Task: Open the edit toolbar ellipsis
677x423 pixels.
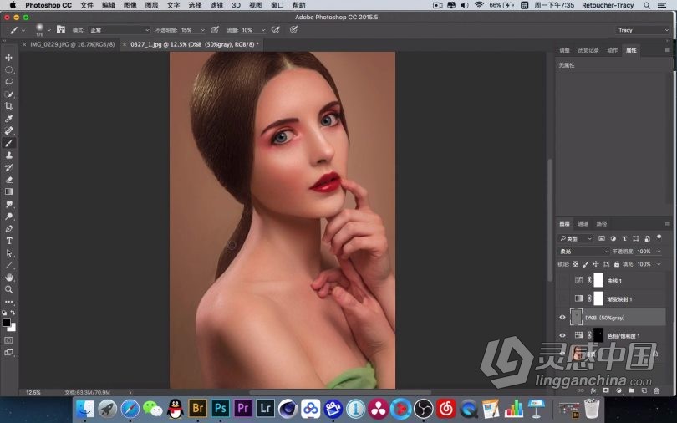Action: 8,302
